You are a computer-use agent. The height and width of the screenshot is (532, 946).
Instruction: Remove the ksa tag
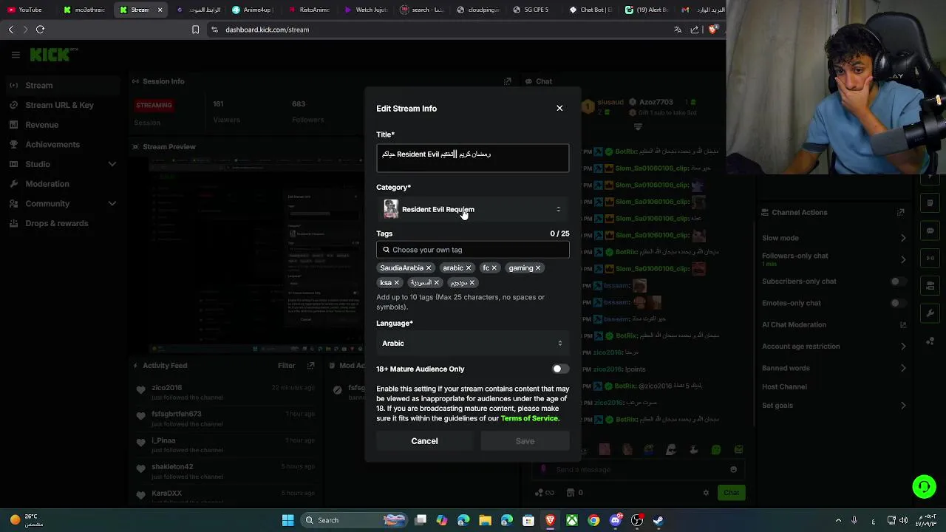396,283
